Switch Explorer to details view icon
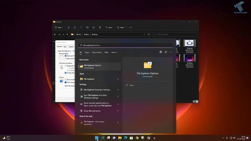 [194, 101]
